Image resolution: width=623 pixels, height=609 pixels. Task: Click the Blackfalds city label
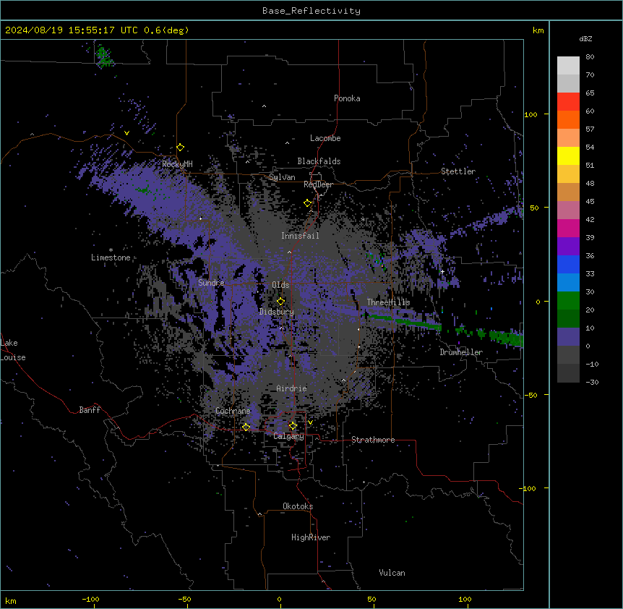[x=319, y=161]
